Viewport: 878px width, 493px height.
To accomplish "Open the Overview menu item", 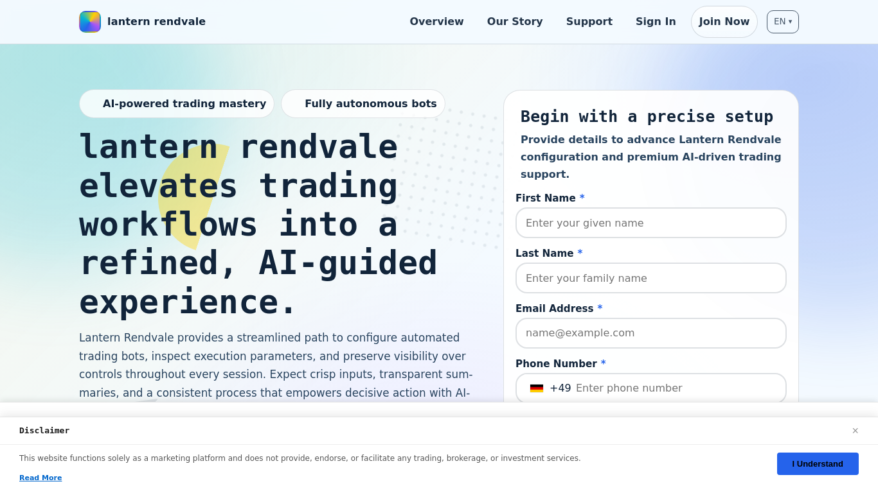I will [436, 22].
